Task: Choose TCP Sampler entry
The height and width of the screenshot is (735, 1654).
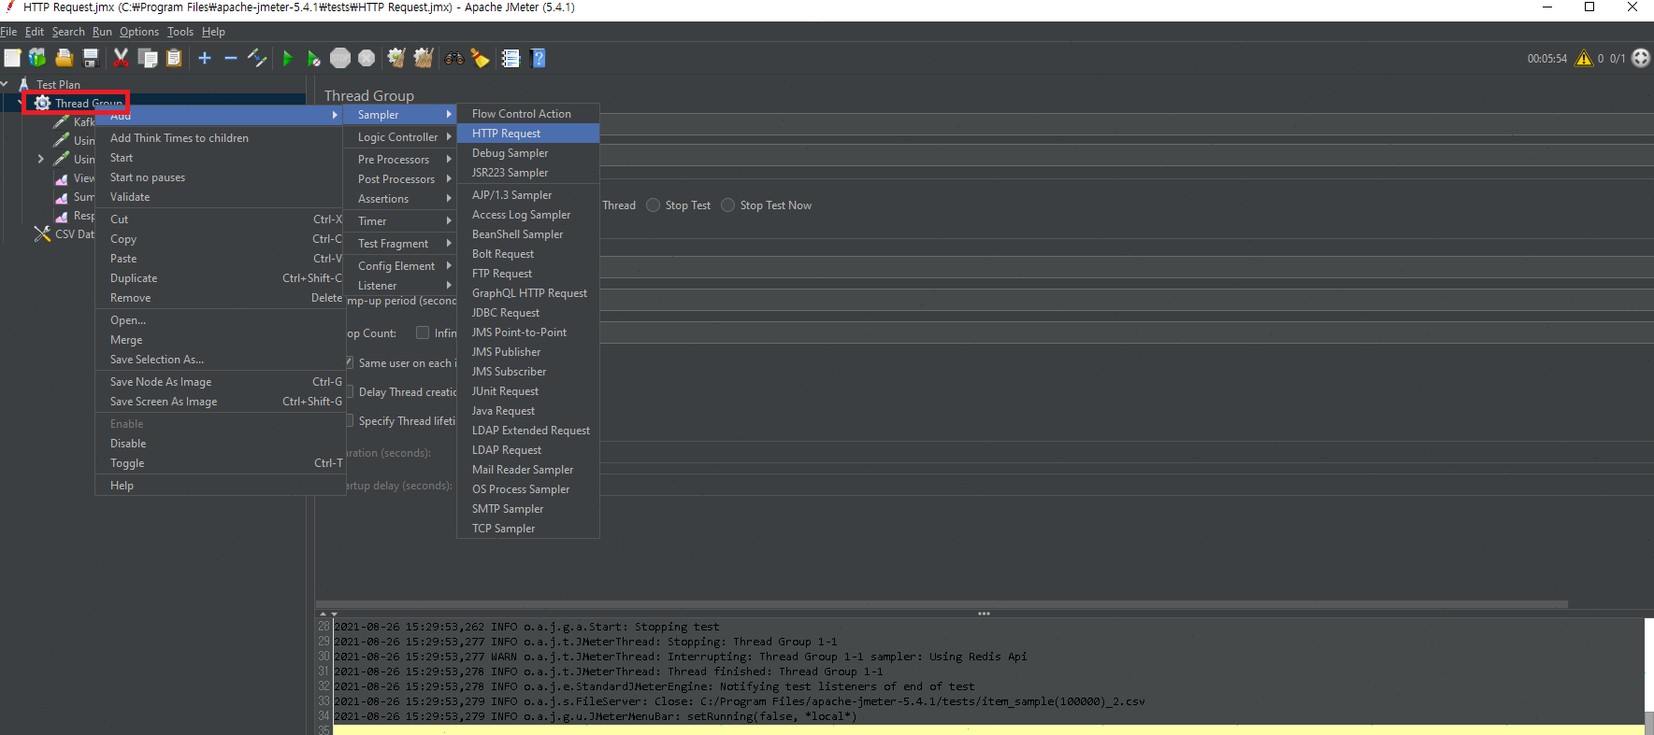Action: click(528, 528)
